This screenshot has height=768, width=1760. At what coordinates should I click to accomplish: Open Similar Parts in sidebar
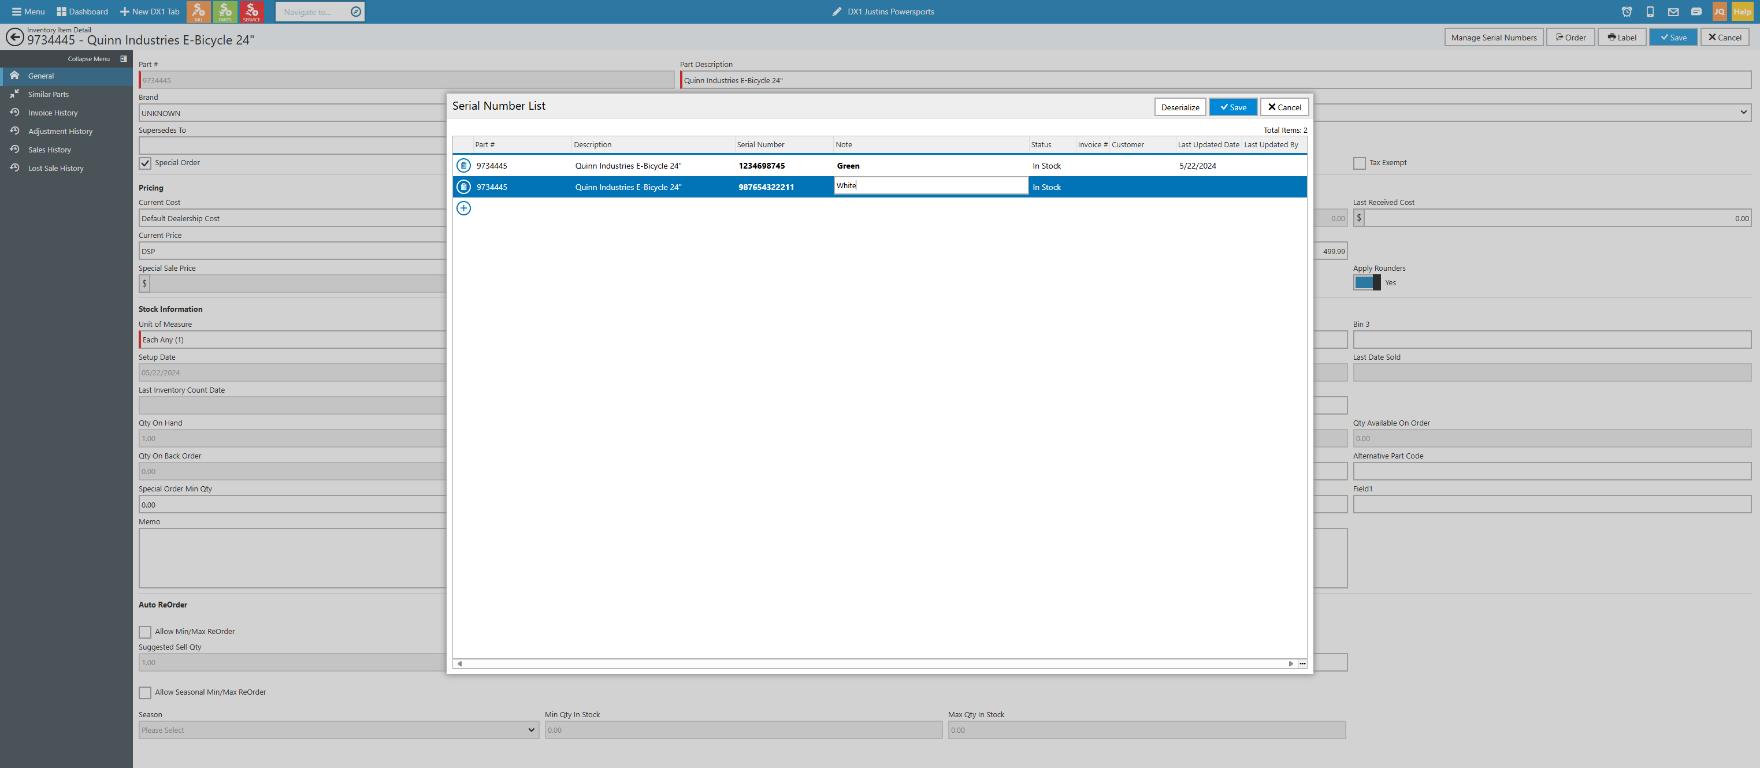[x=49, y=94]
